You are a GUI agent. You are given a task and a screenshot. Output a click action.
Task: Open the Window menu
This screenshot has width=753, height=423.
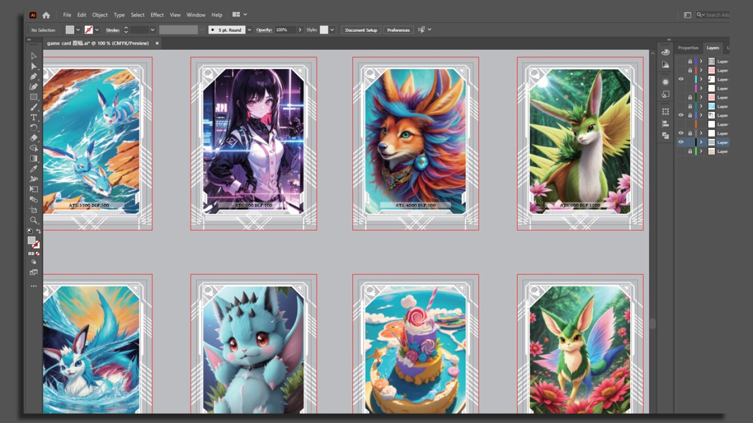click(x=196, y=15)
